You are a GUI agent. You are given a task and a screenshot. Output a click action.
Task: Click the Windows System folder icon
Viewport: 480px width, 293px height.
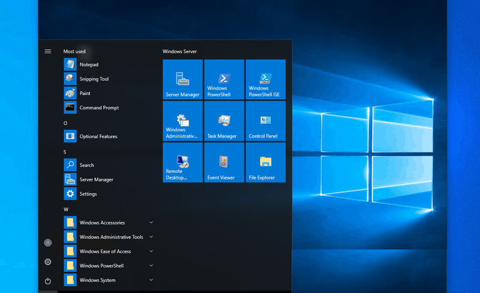pos(70,280)
